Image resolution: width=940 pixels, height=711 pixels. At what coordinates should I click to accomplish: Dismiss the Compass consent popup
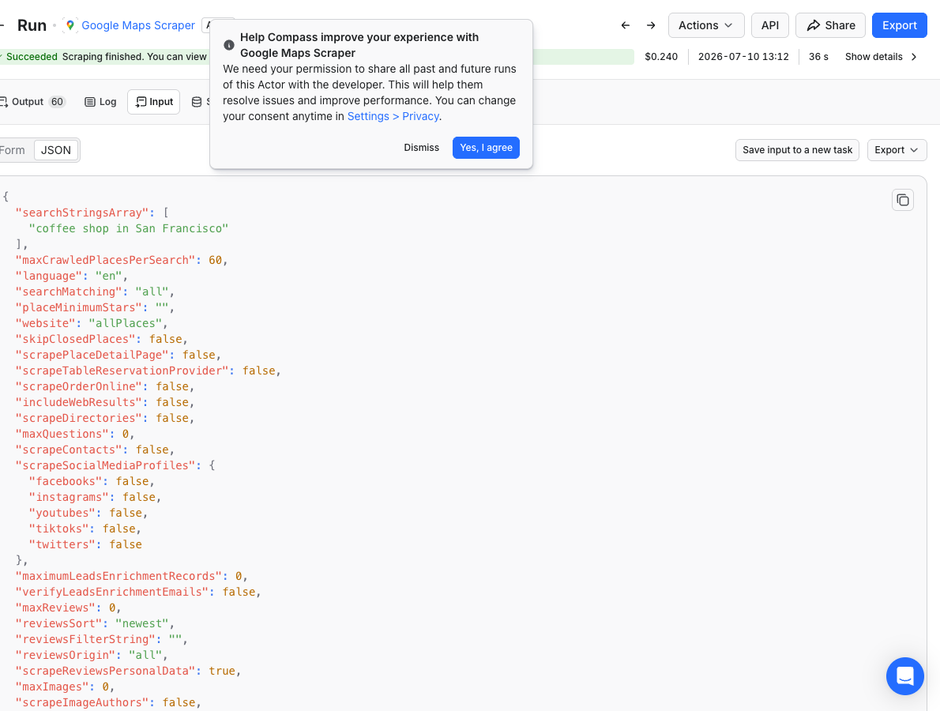click(x=422, y=148)
